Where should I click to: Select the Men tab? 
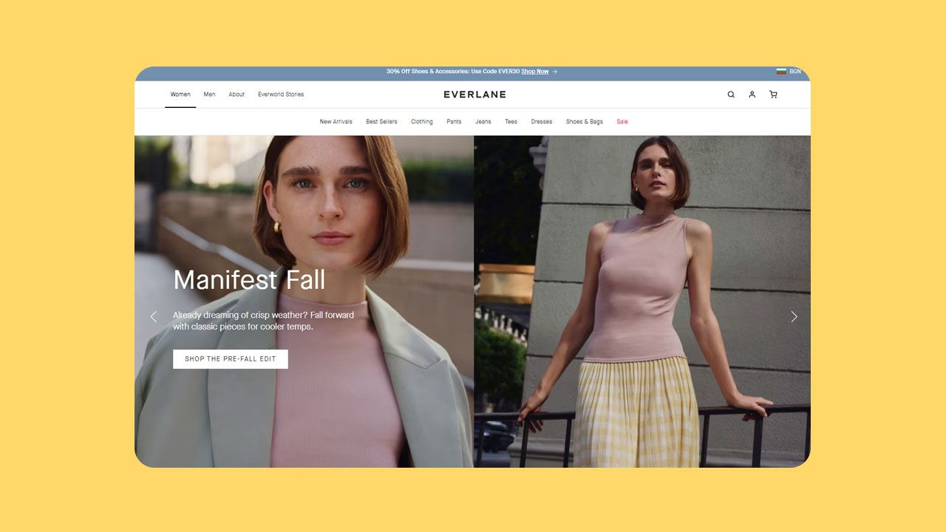coord(210,95)
